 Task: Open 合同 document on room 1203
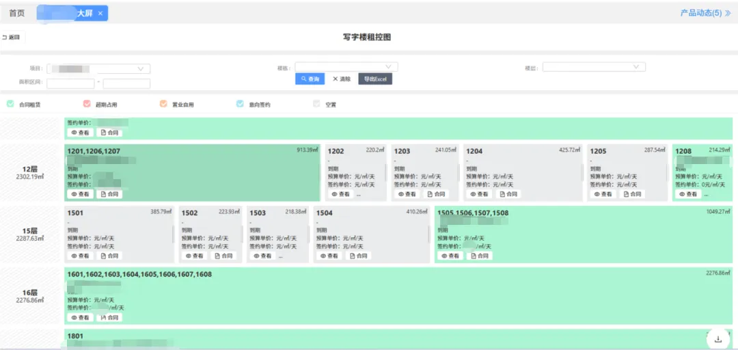tap(436, 194)
